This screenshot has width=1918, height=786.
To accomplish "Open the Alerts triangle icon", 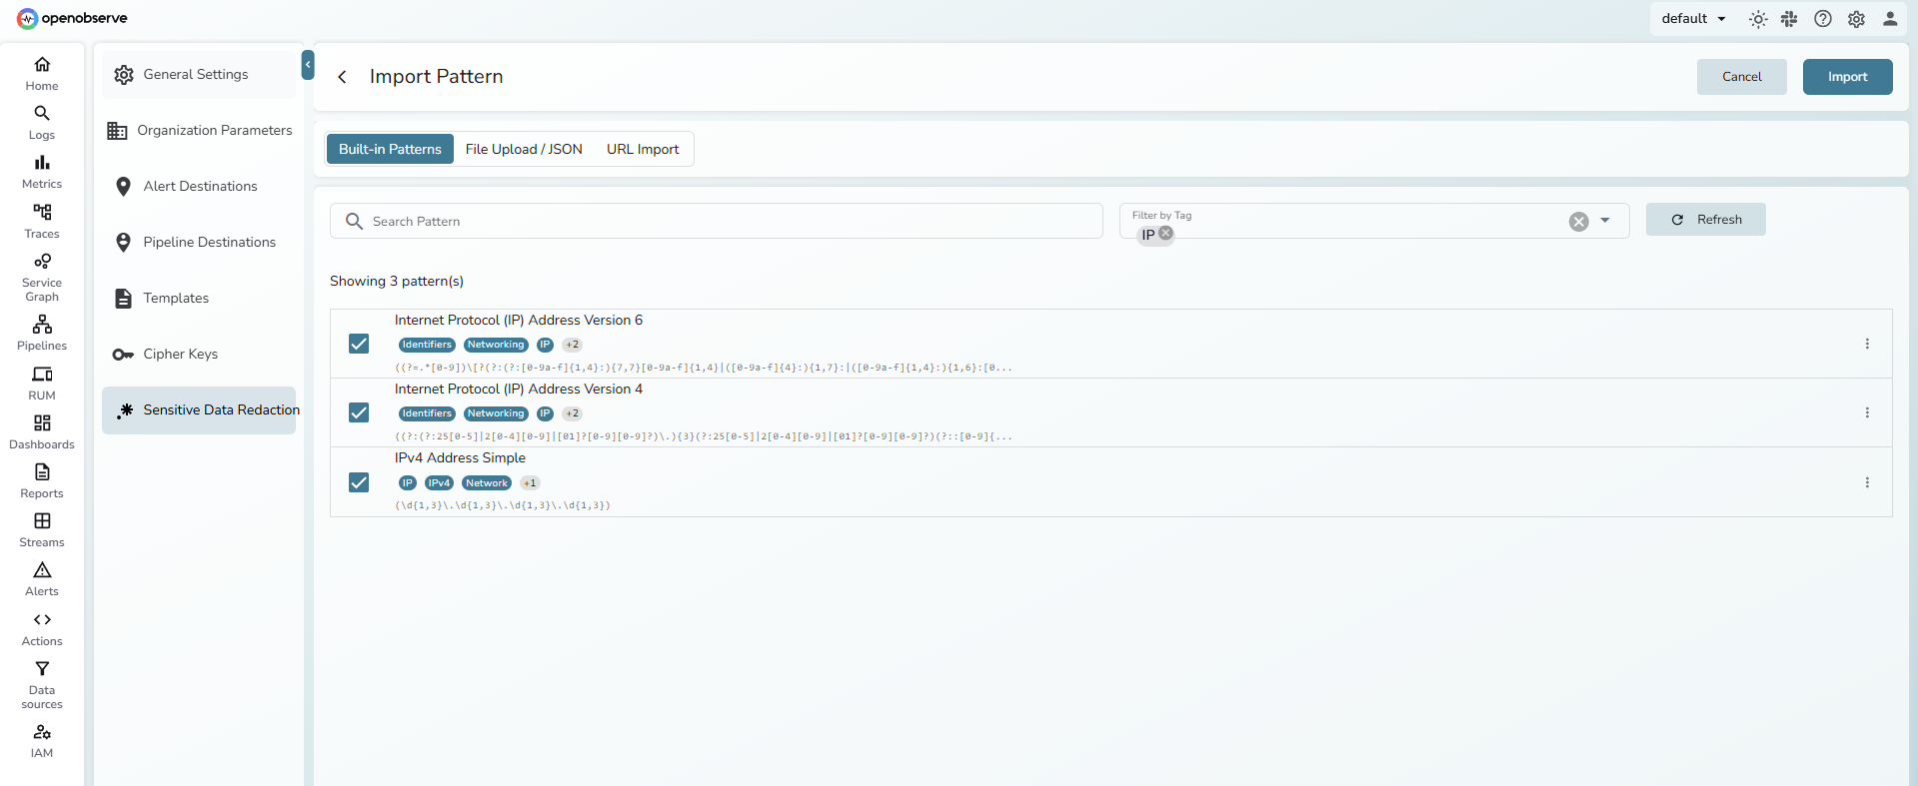I will coord(42,571).
